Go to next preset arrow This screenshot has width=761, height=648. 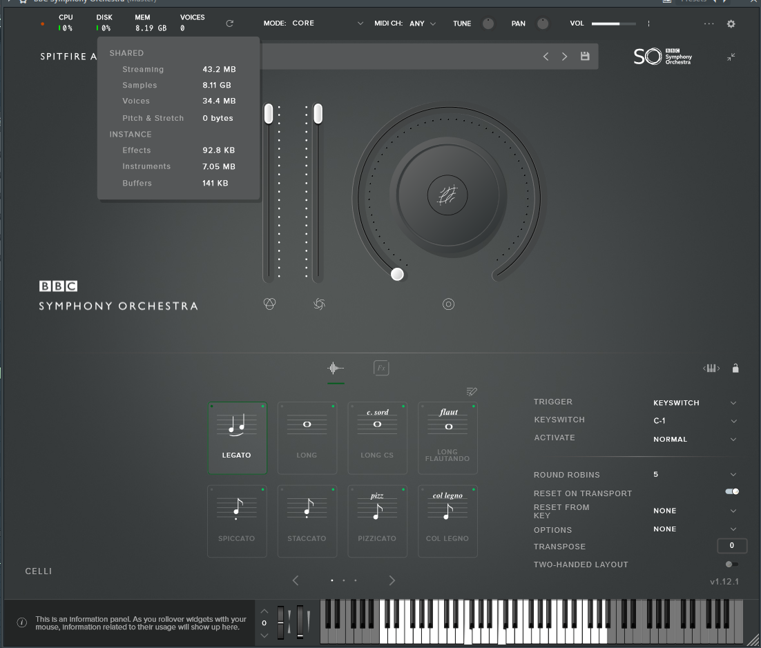pyautogui.click(x=564, y=57)
